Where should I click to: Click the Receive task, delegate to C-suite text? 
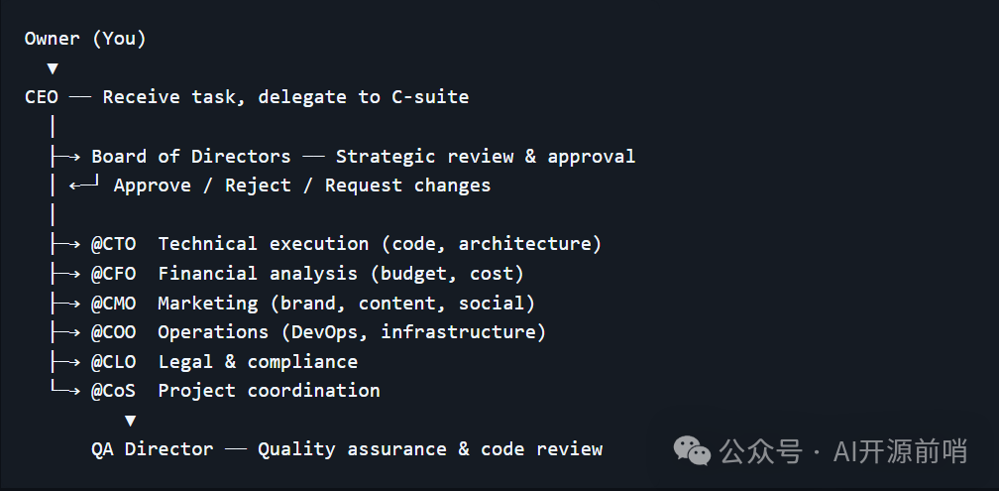tap(285, 97)
